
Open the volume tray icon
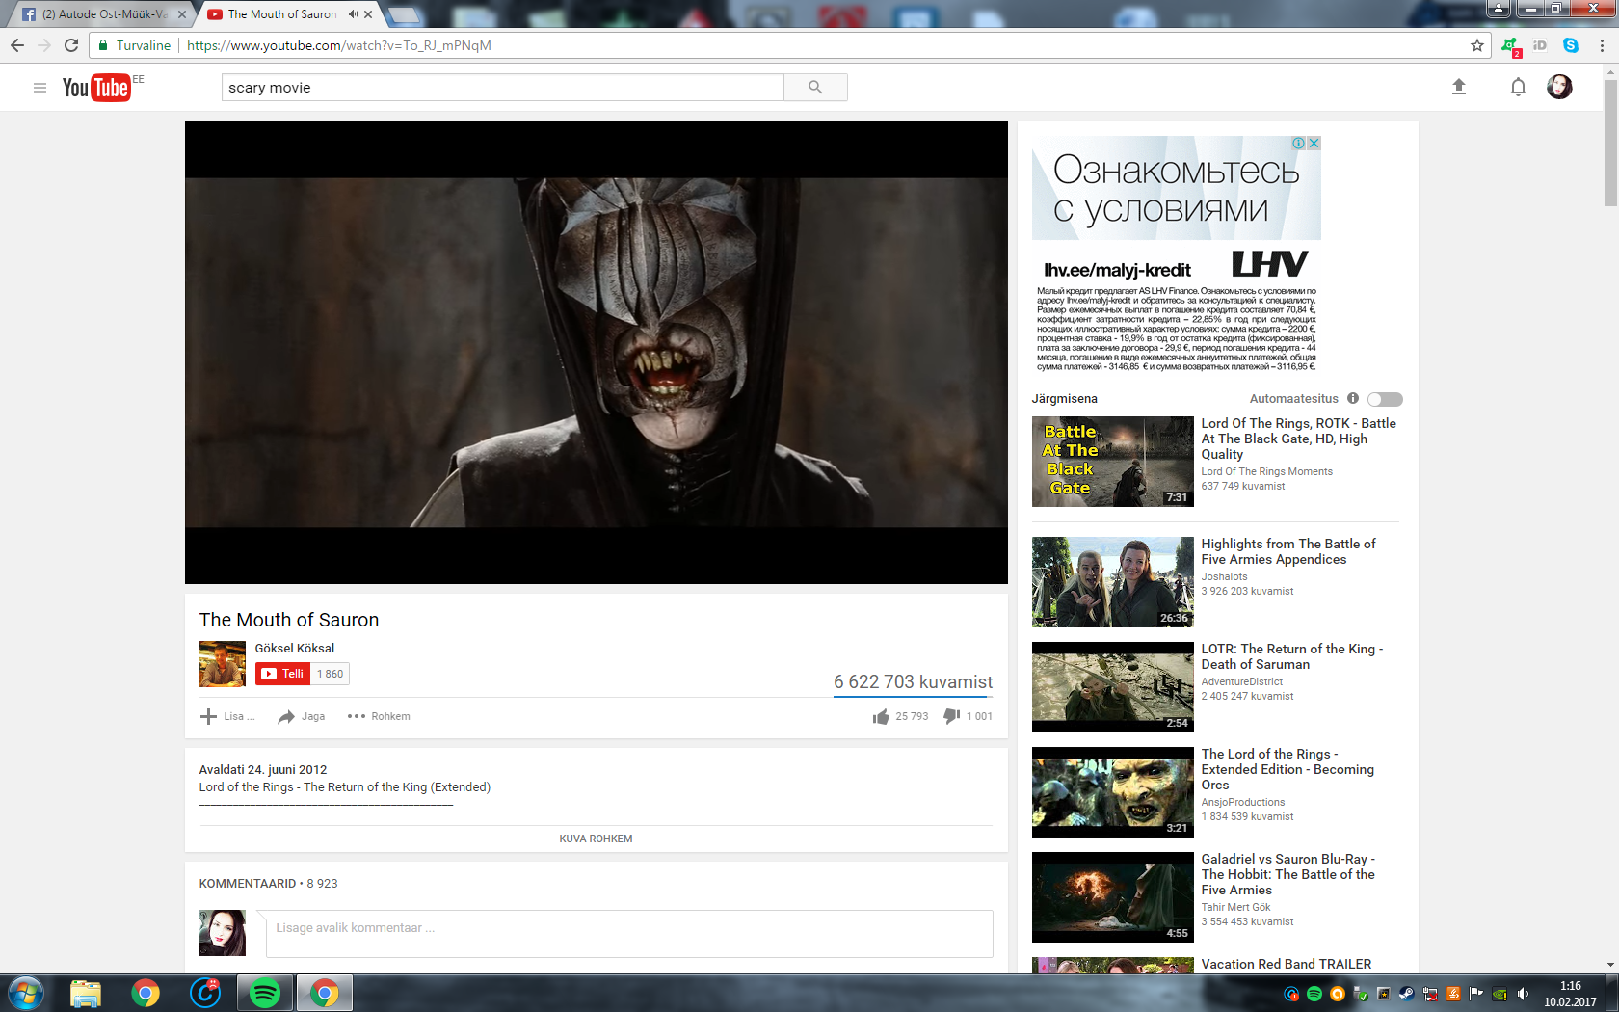[x=1523, y=994]
